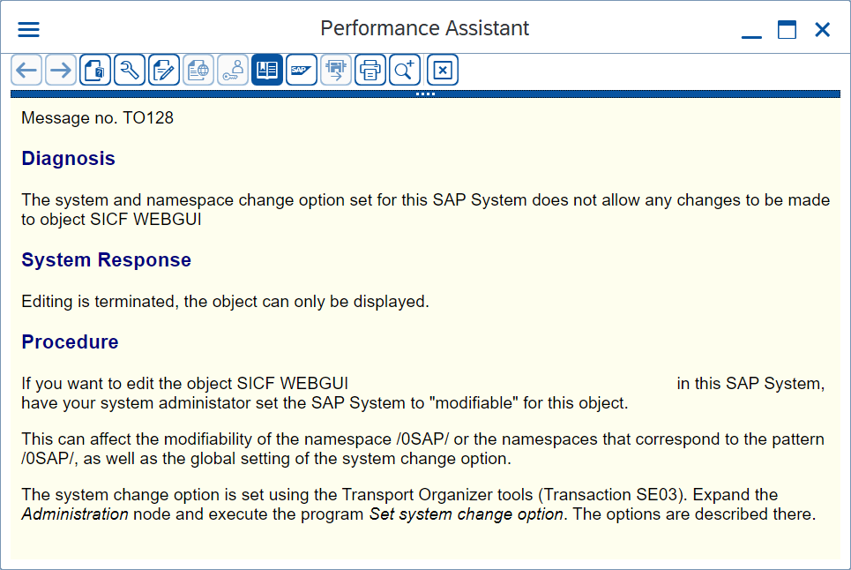The image size is (851, 570).
Task: Click the 'Message no. TO128' text
Action: coord(98,118)
